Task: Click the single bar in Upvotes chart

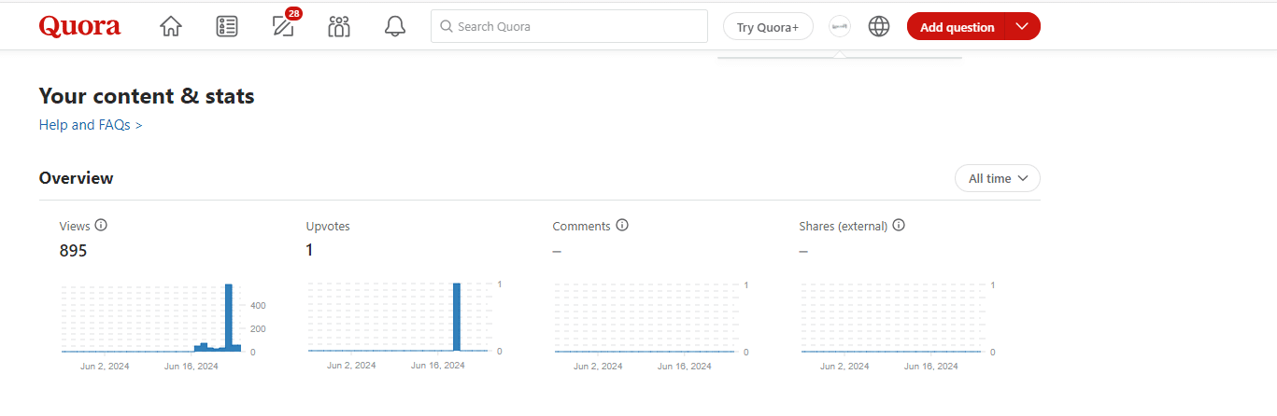Action: click(x=457, y=317)
